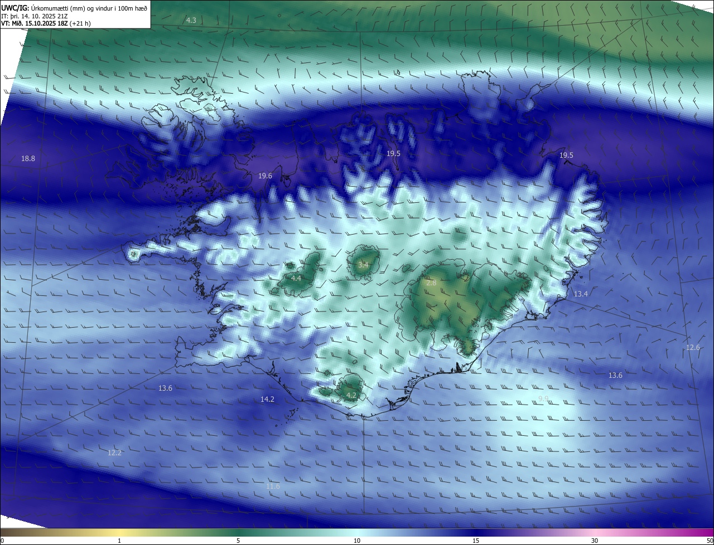Image resolution: width=714 pixels, height=545 pixels.
Task: Click the 5 tick on the color scale
Action: coord(238,541)
